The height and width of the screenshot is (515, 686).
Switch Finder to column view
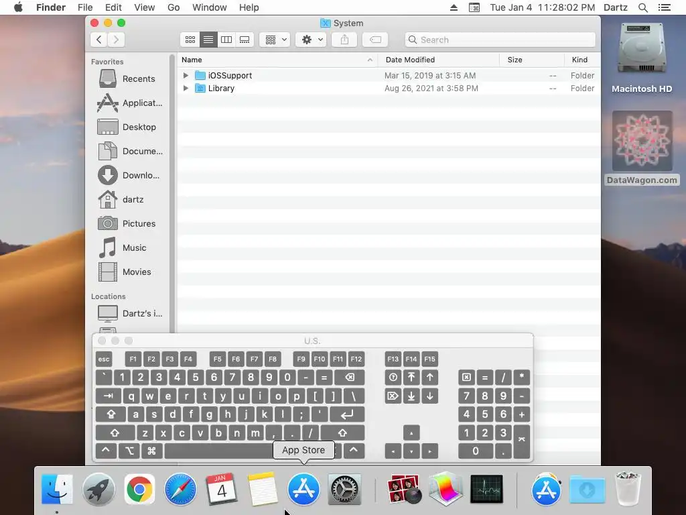click(226, 40)
